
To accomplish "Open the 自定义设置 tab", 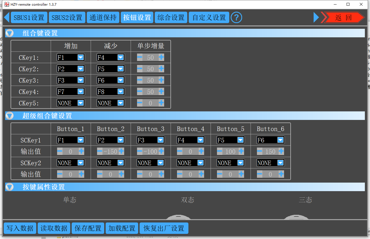I will [x=209, y=18].
